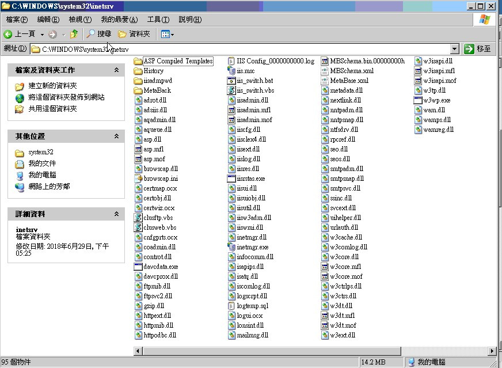This screenshot has width=502, height=368.
Task: Select the logtemp.sql file icon
Action: click(231, 306)
